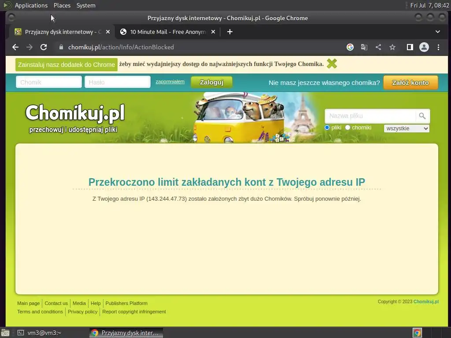Open the Chrome profile avatar

424,47
